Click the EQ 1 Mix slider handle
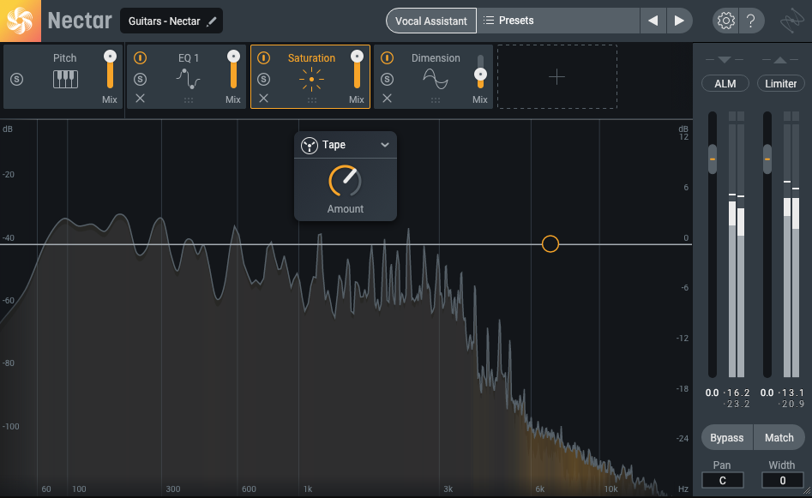Screen dimensions: 812x498 pos(233,57)
